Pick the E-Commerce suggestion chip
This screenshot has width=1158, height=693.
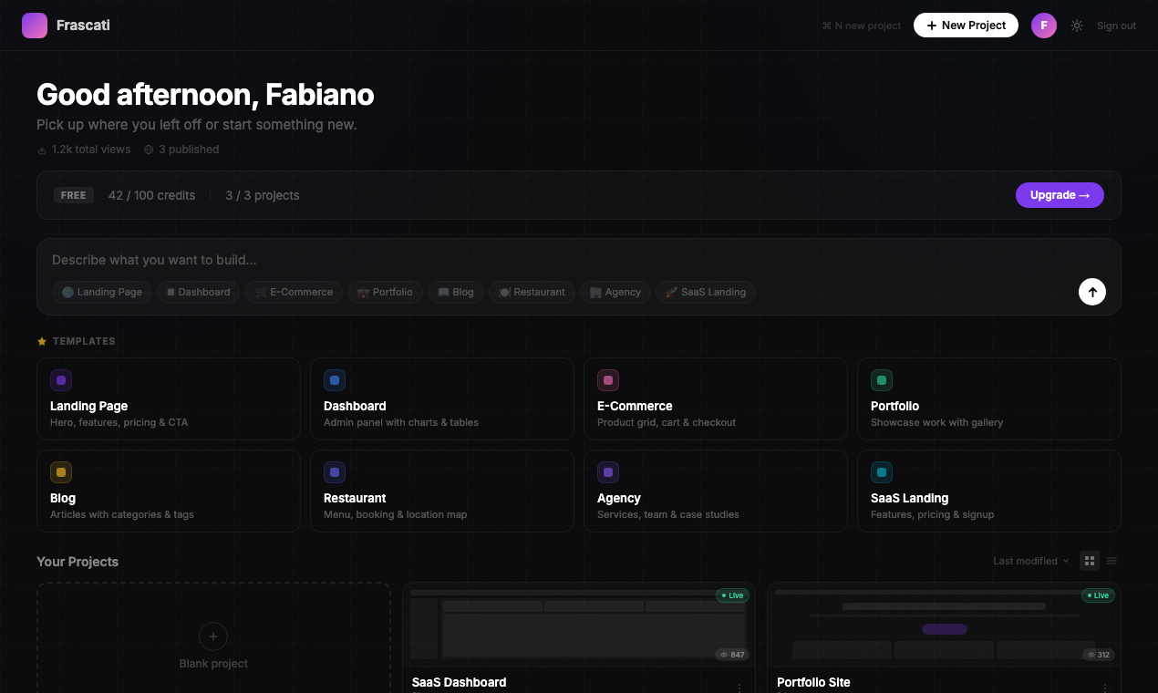295,292
